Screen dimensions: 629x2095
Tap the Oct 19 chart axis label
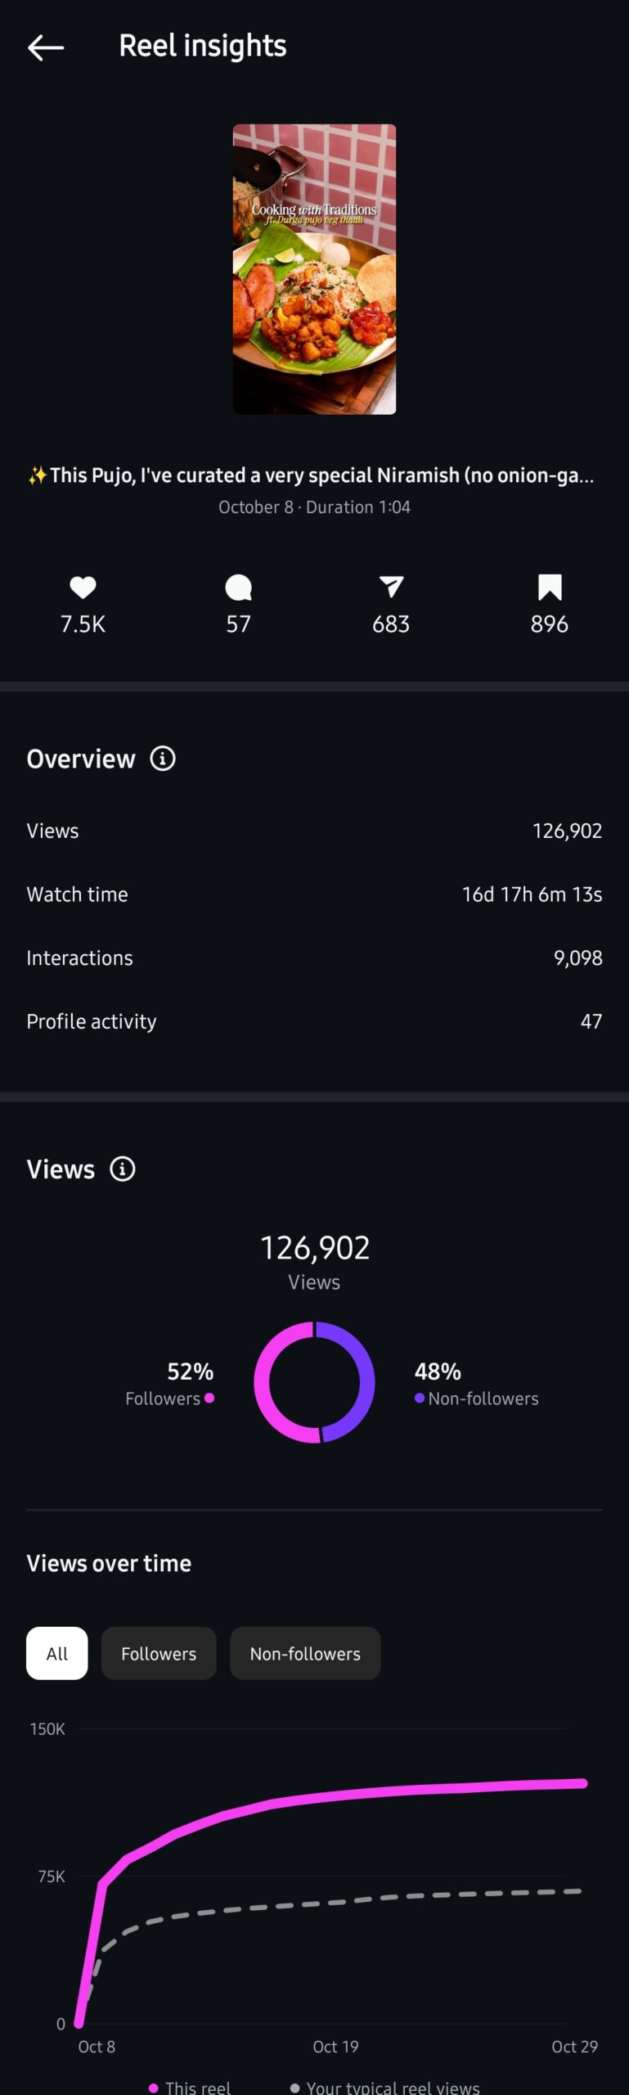335,2046
